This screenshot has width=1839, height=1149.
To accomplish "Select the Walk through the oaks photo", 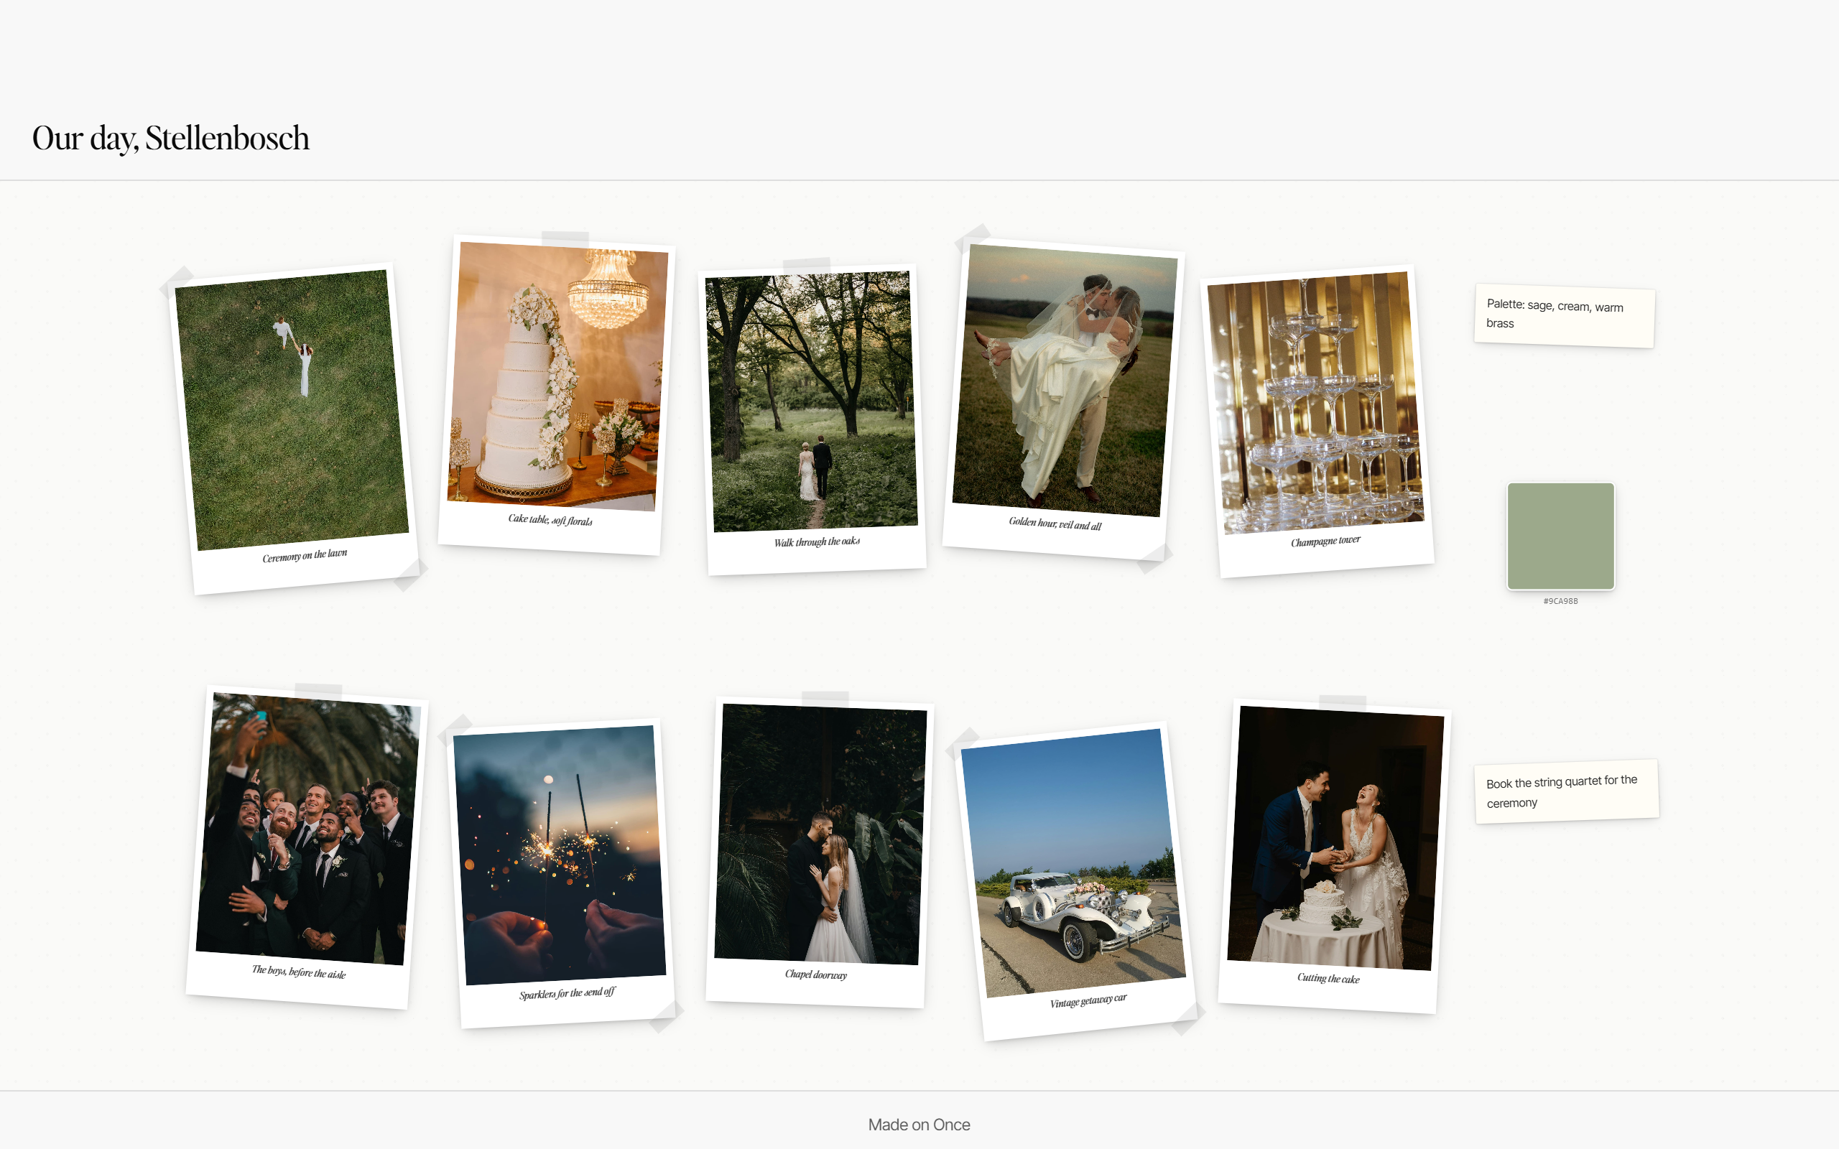I will pos(811,401).
